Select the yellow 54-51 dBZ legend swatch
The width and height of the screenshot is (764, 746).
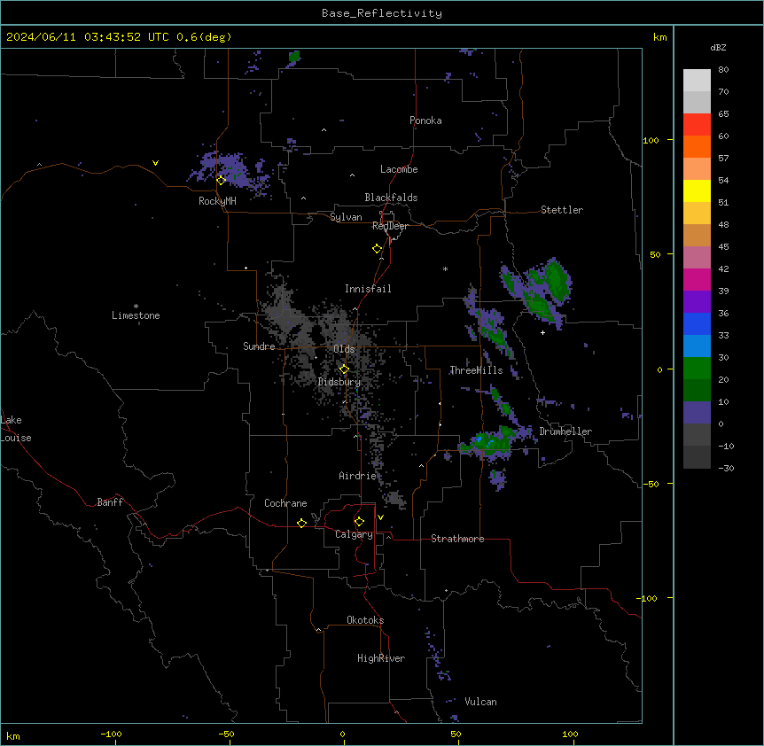(697, 190)
